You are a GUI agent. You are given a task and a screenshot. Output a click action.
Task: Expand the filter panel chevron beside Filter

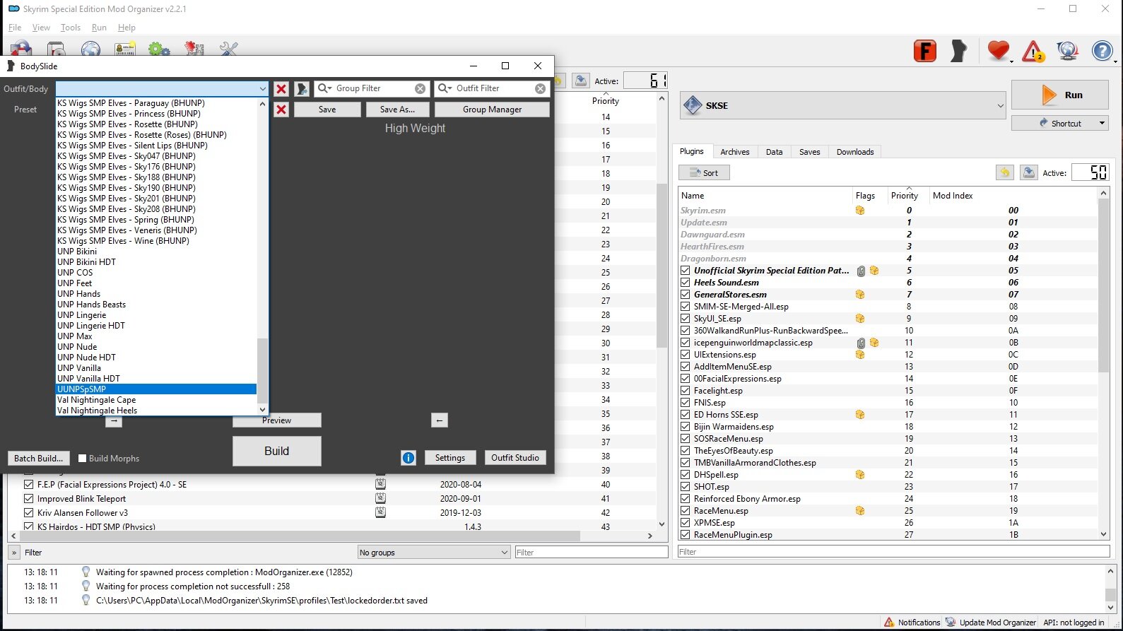[14, 553]
